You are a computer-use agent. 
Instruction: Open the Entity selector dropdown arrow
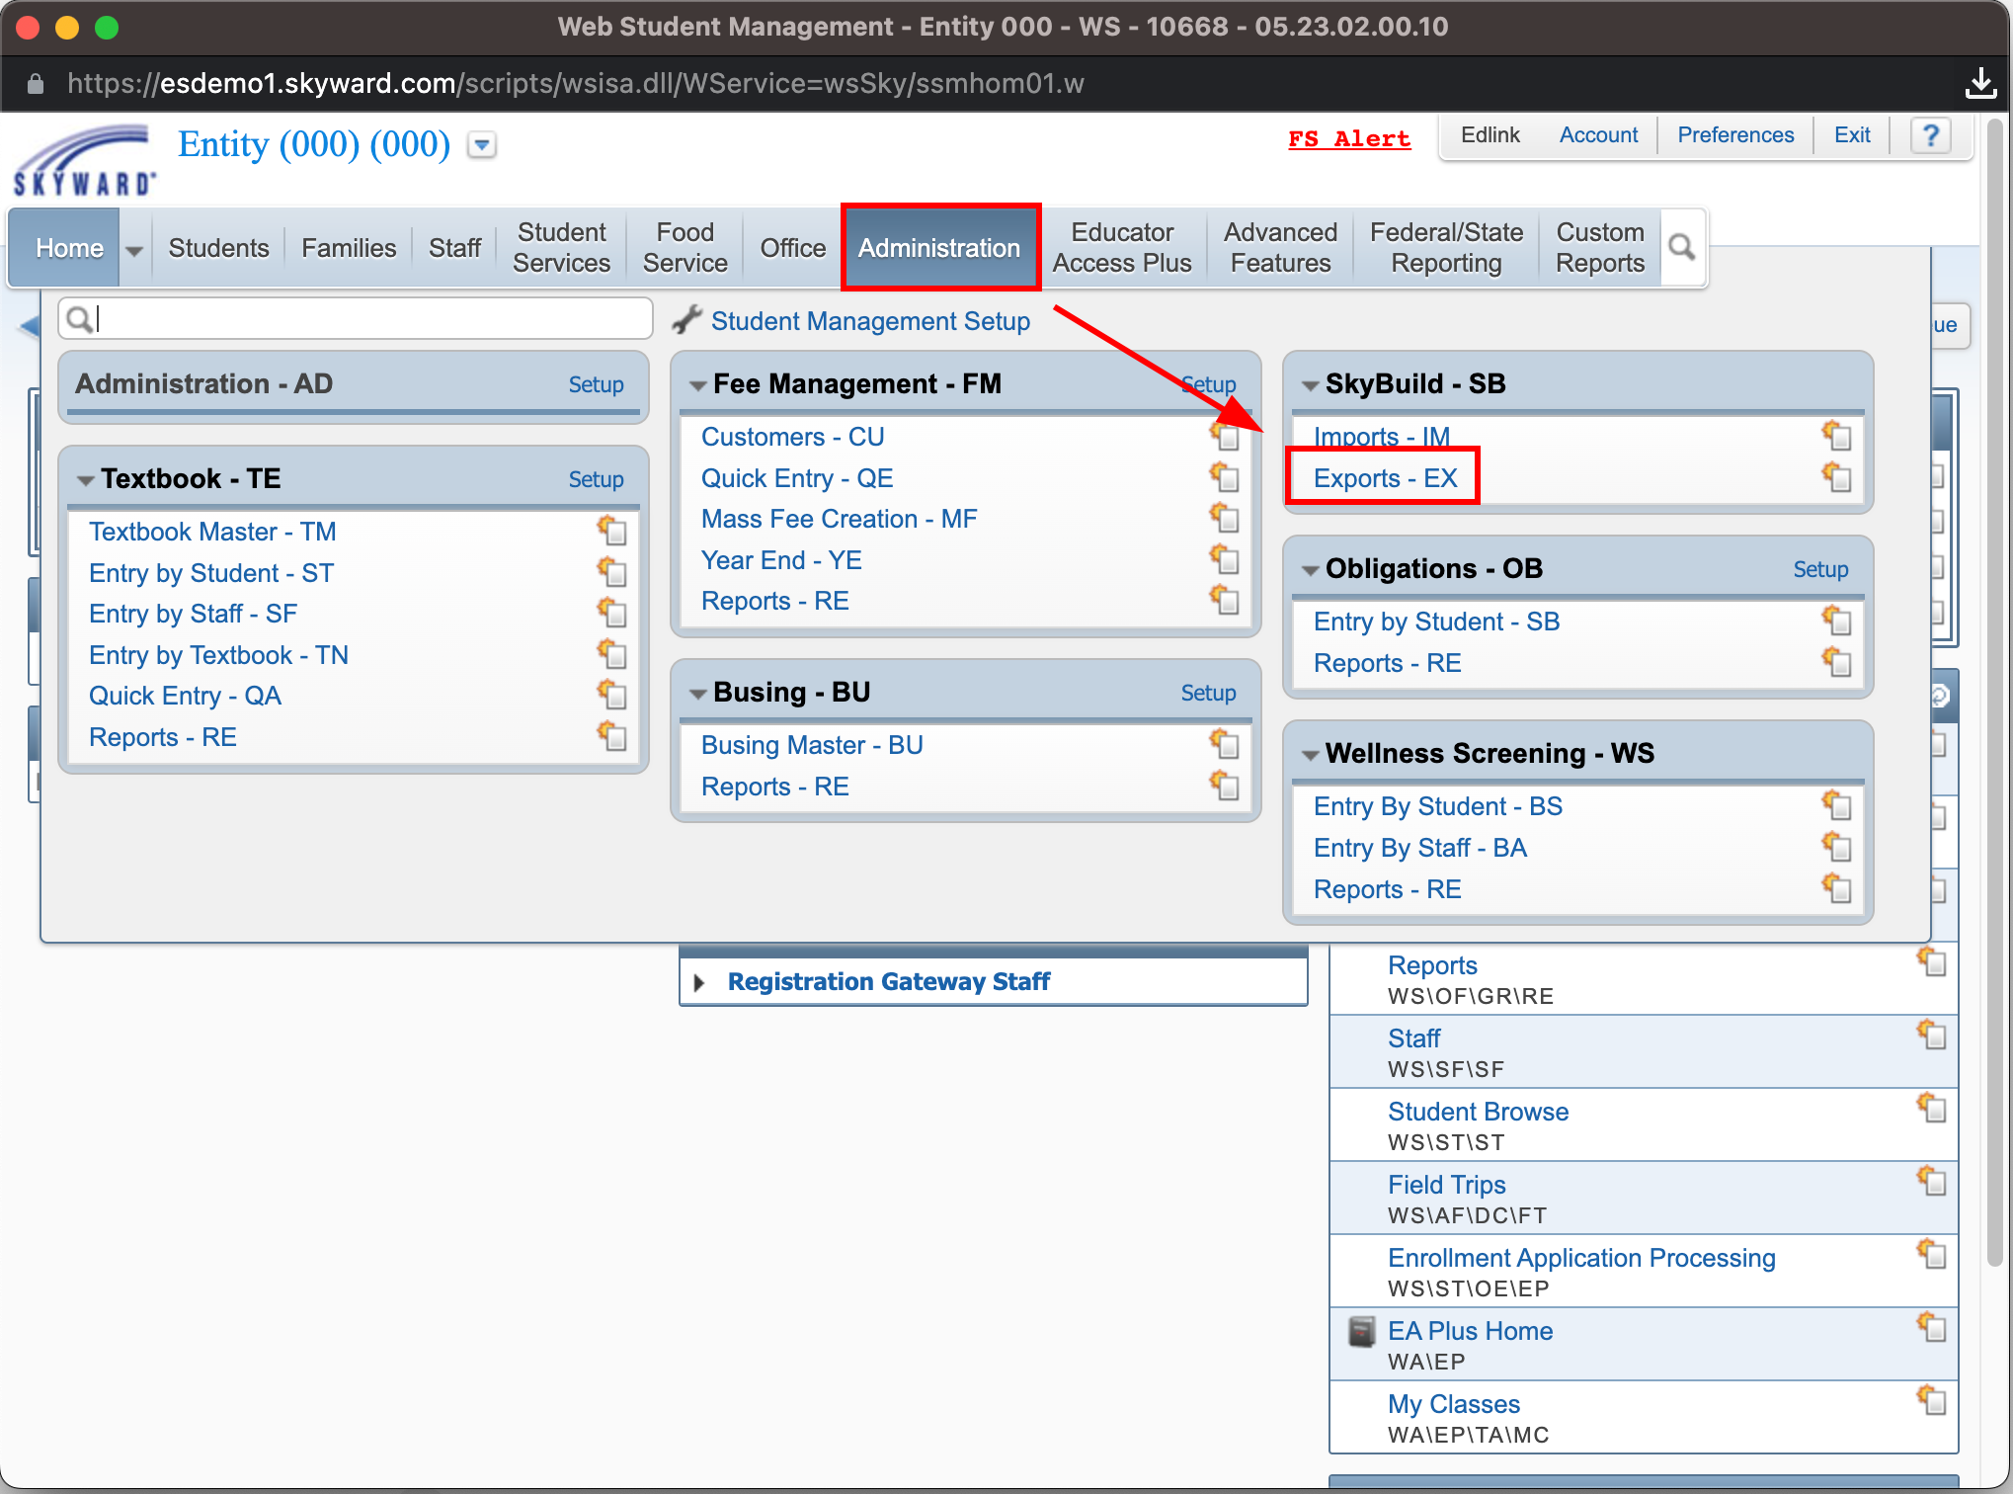pos(482,145)
